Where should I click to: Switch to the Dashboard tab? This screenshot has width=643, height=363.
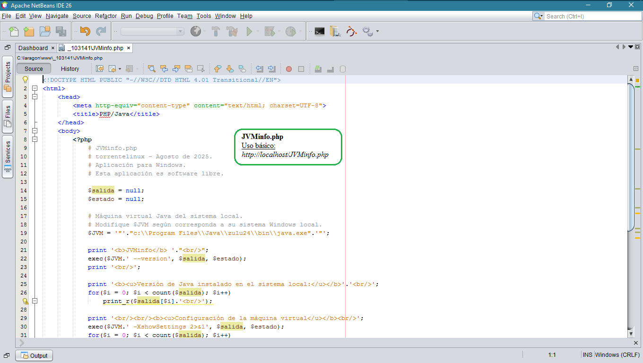33,48
